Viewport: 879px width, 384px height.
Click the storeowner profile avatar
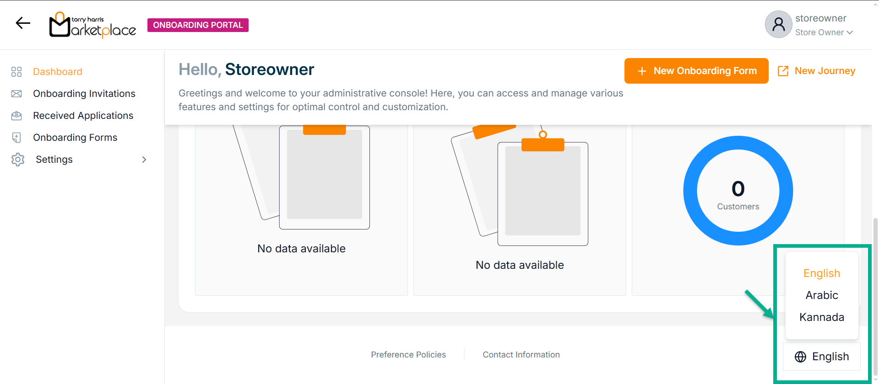(x=778, y=24)
